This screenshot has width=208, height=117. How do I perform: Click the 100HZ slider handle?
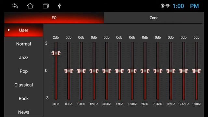81,71
